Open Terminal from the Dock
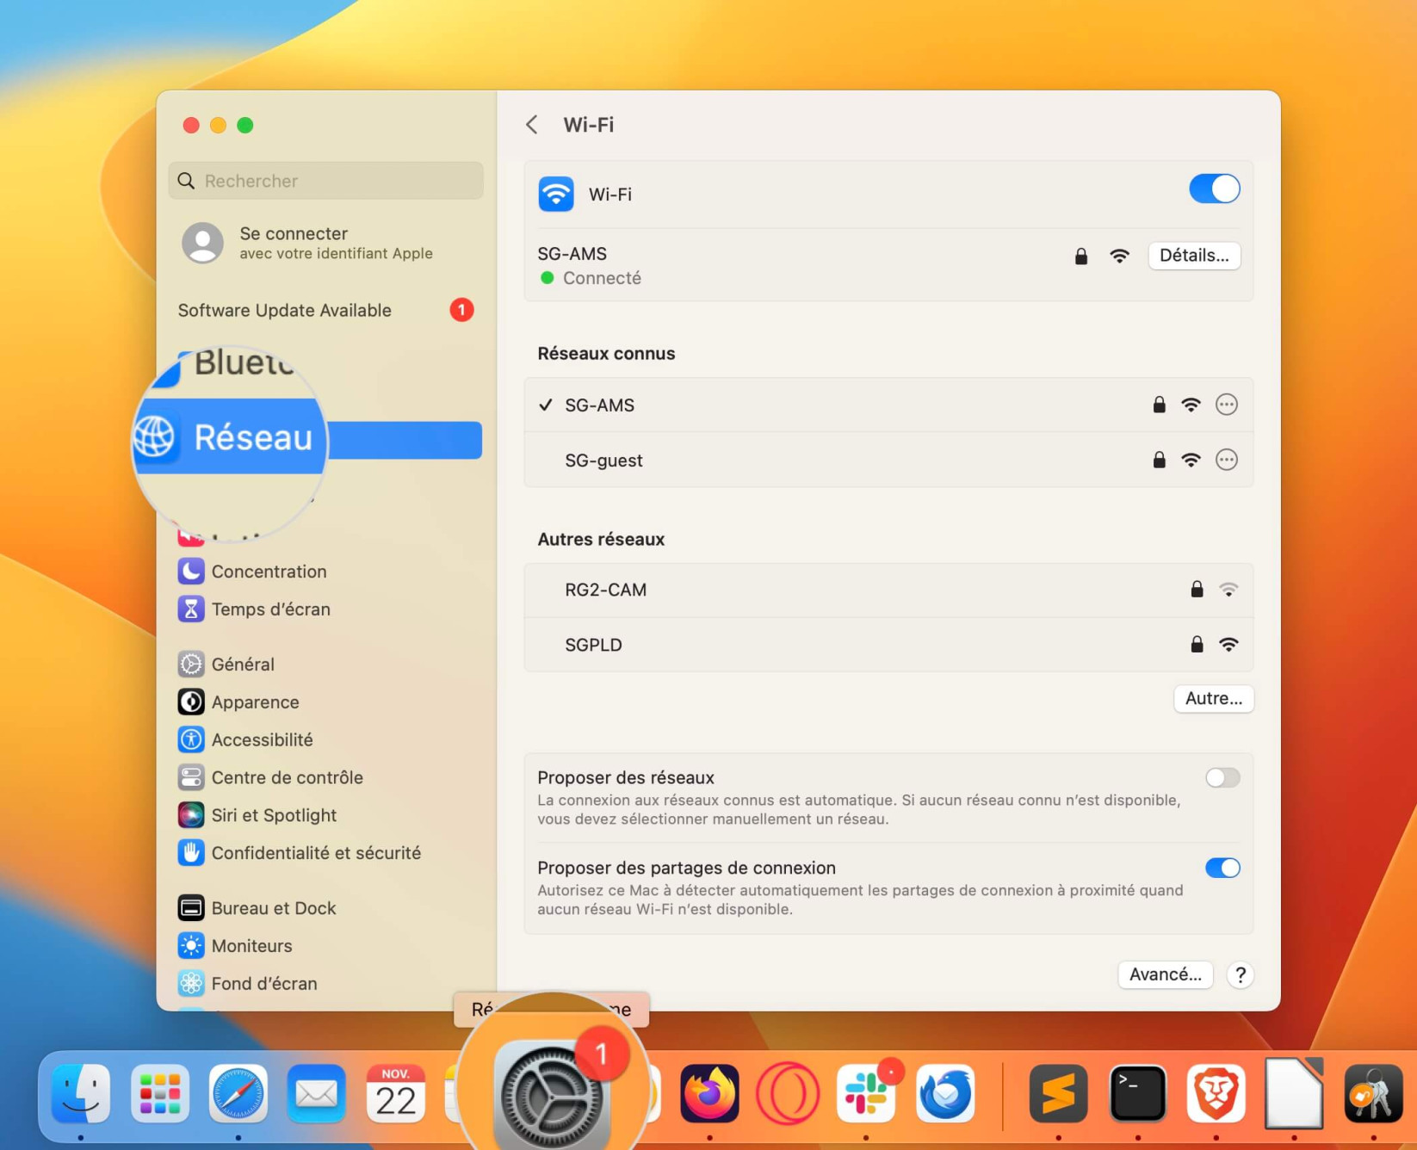 point(1137,1094)
